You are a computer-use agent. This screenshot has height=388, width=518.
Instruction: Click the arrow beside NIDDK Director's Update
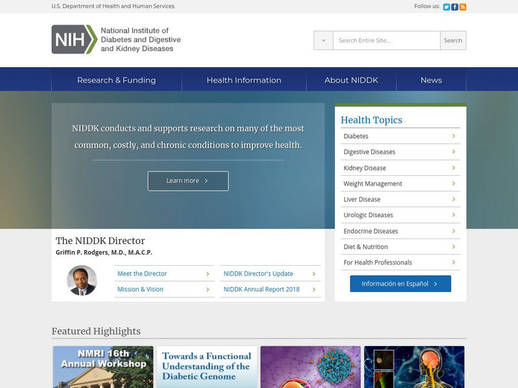tap(314, 274)
